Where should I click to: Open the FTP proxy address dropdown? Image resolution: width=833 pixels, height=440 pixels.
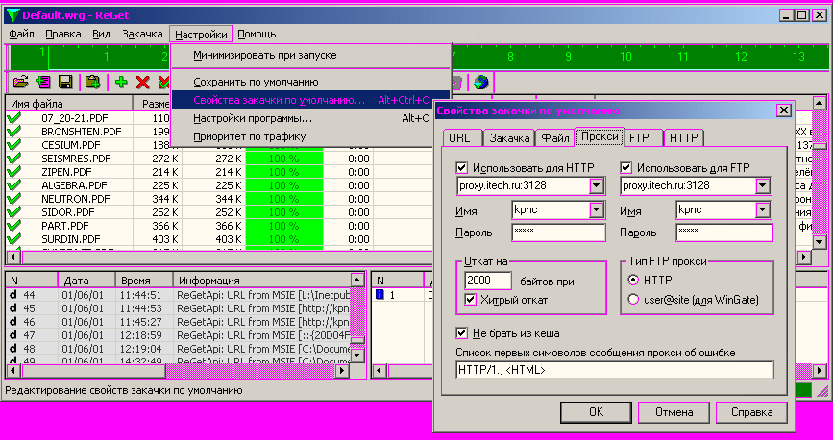click(762, 186)
